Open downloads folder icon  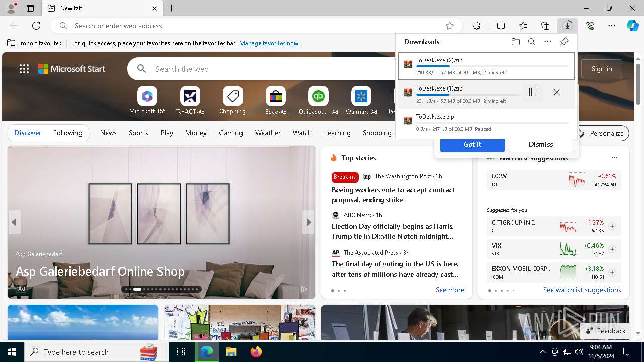click(516, 42)
